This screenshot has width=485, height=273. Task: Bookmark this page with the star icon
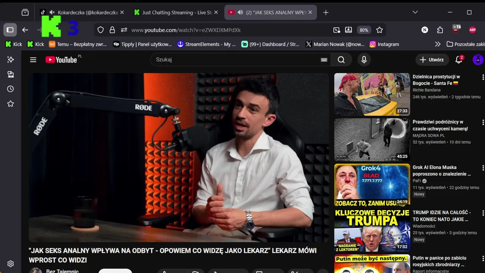tap(379, 30)
